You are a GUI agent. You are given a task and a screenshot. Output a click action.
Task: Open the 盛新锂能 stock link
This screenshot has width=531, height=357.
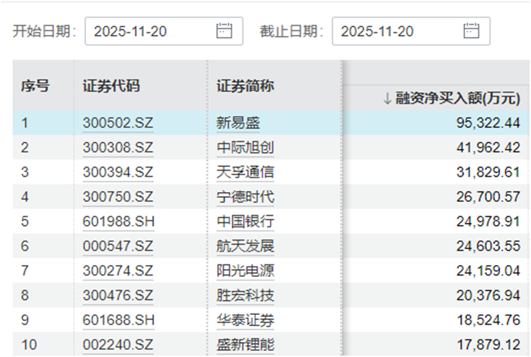coord(245,345)
